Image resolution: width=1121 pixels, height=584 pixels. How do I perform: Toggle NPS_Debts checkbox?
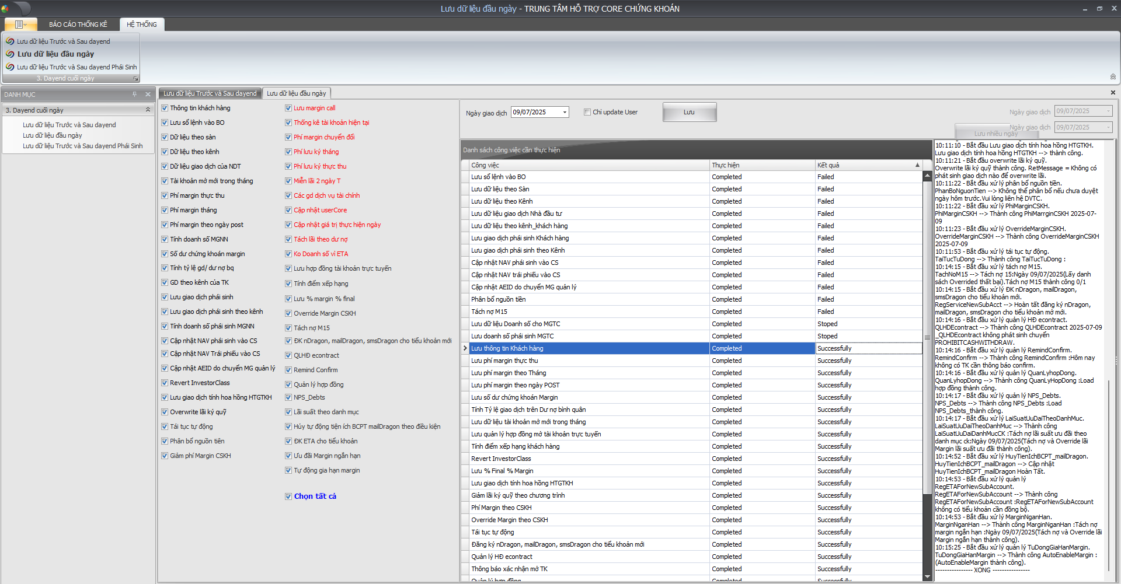(x=288, y=397)
